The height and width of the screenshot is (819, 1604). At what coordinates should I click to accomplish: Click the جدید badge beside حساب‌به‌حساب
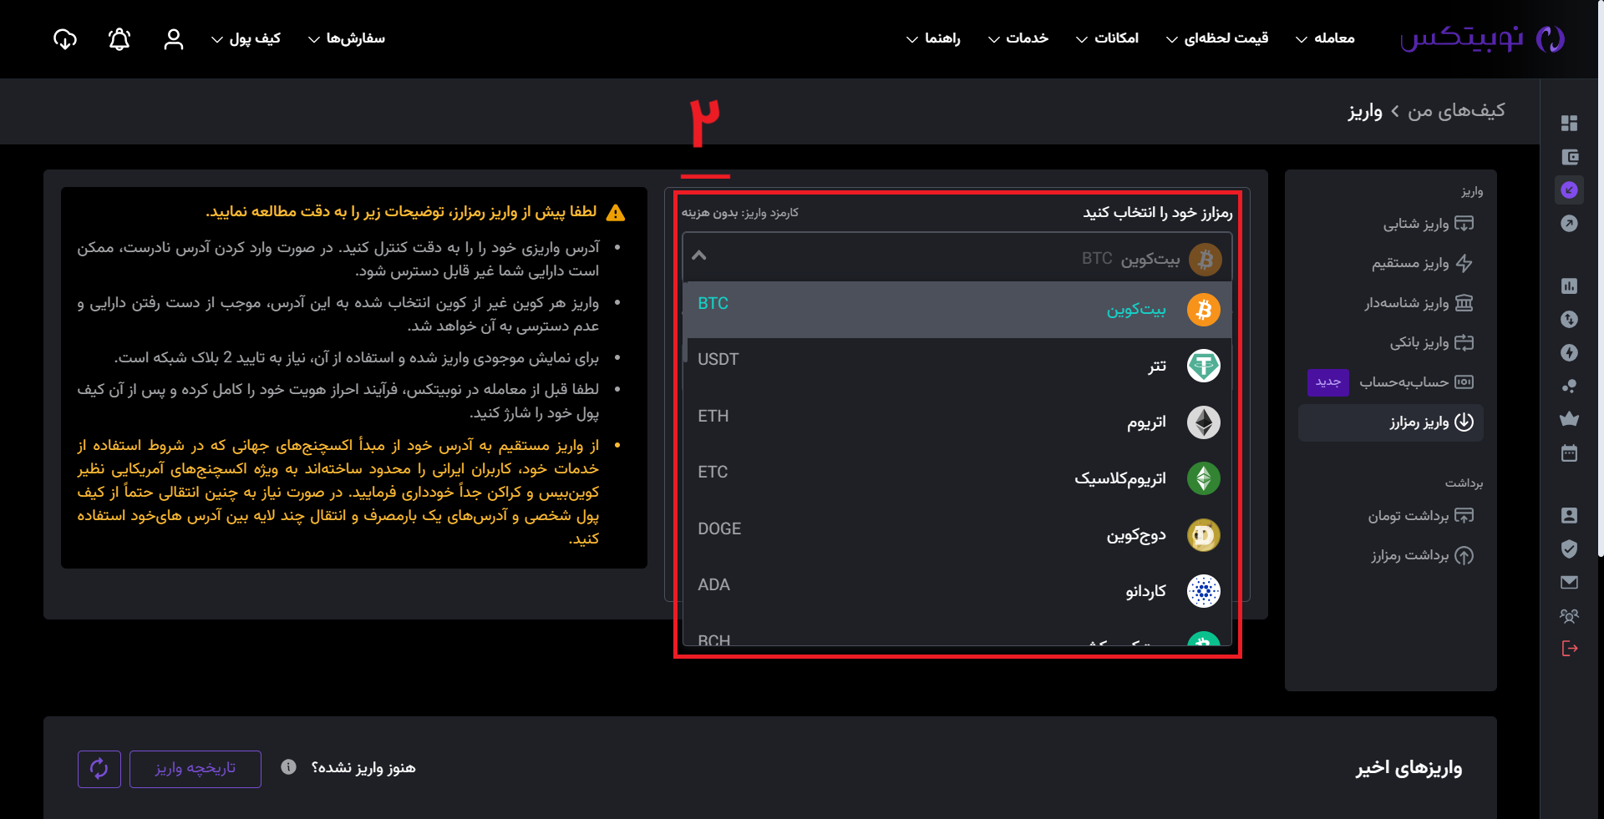1328,382
